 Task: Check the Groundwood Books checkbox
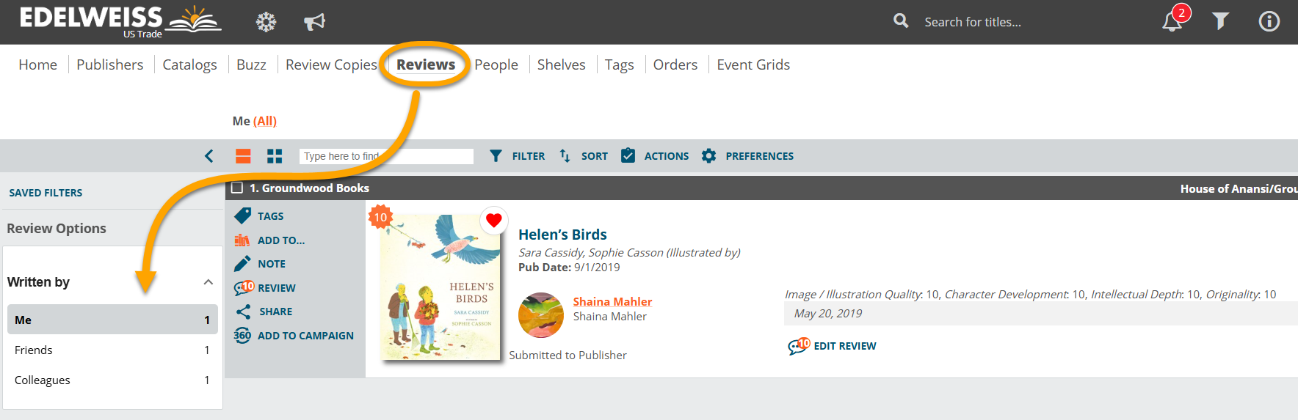[x=237, y=188]
